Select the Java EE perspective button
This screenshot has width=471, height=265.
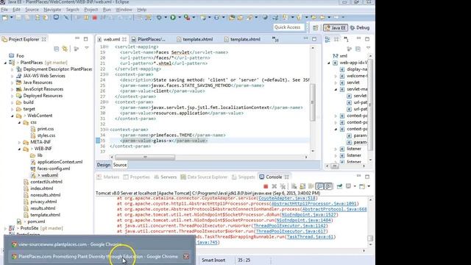336,28
